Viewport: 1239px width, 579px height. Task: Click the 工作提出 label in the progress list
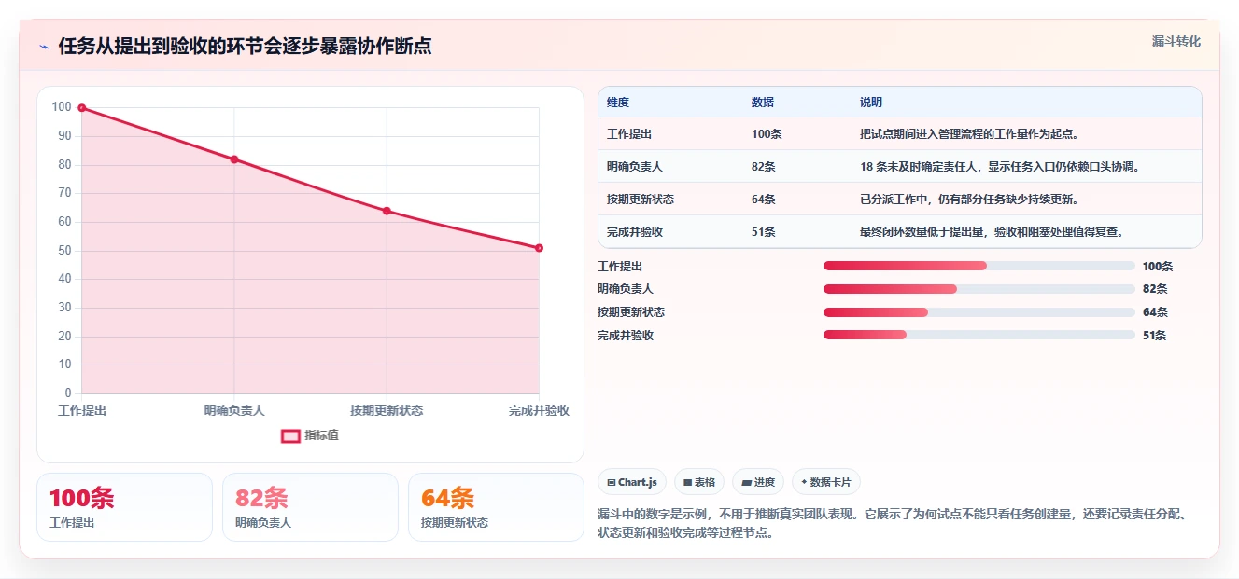pyautogui.click(x=620, y=266)
